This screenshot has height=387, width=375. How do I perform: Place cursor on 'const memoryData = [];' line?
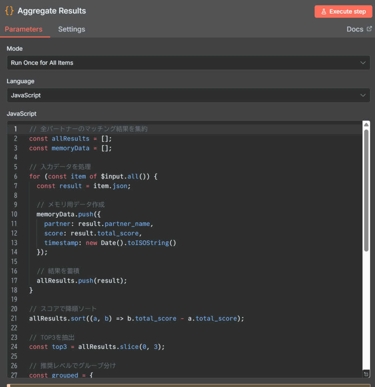pyautogui.click(x=71, y=148)
